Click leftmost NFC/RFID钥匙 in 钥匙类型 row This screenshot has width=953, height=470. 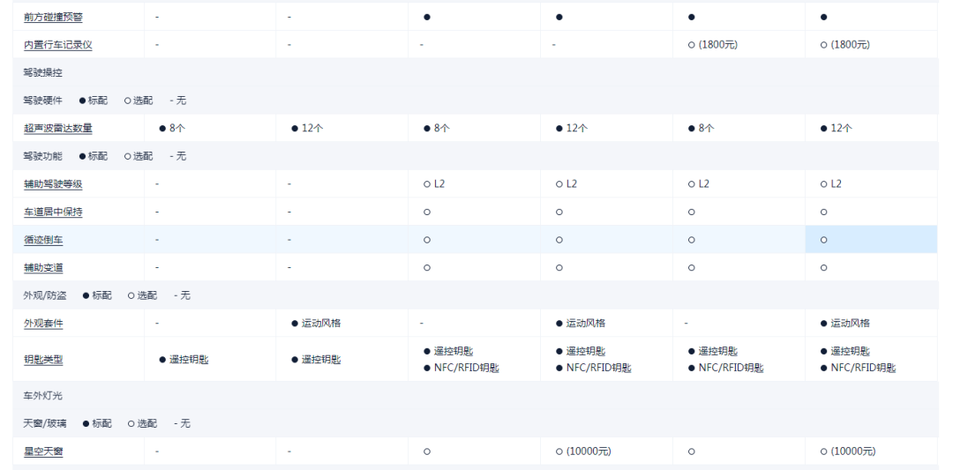466,368
